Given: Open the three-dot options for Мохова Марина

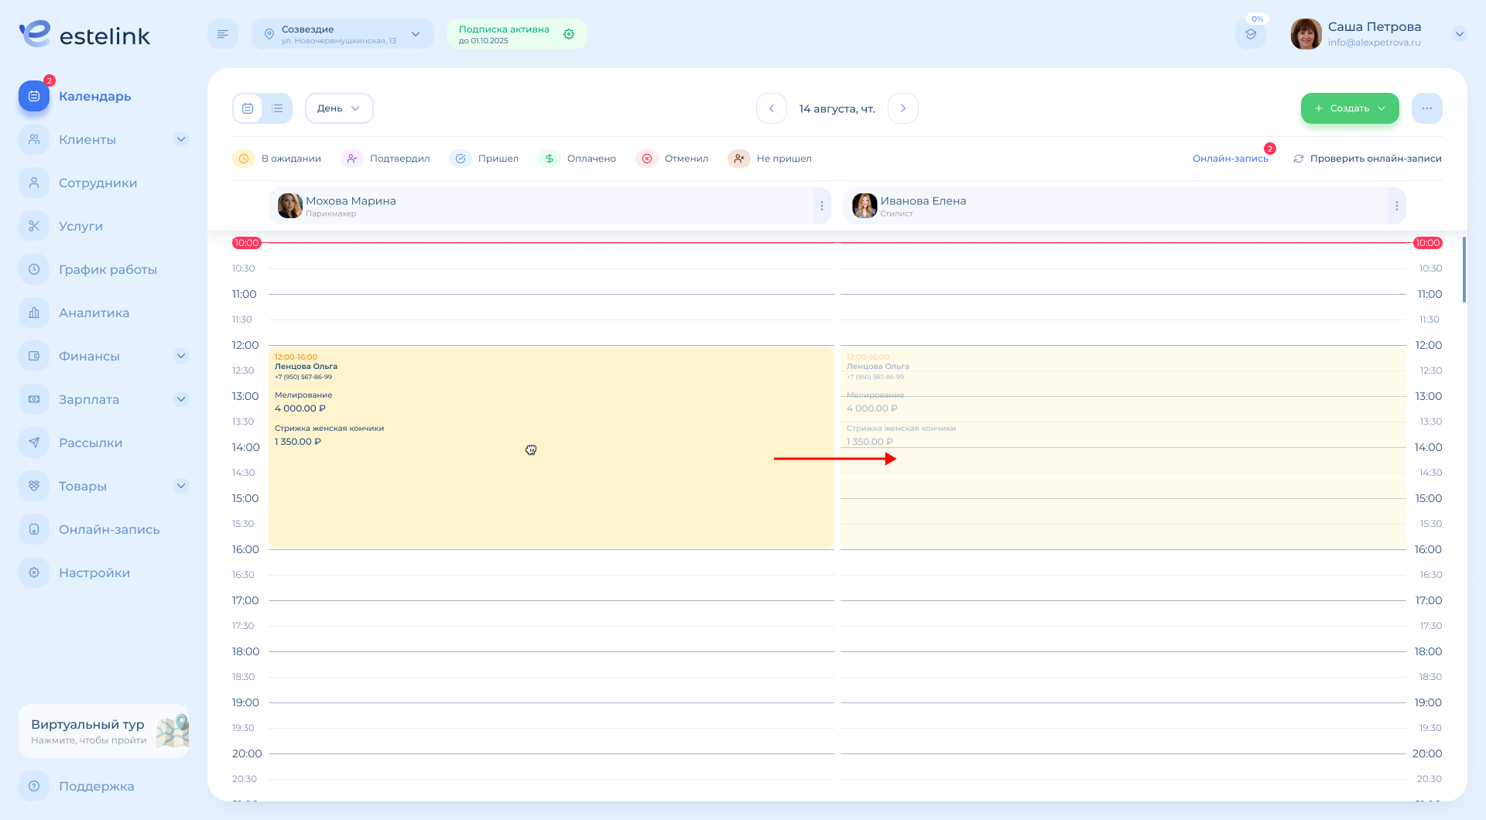Looking at the screenshot, I should tap(821, 206).
